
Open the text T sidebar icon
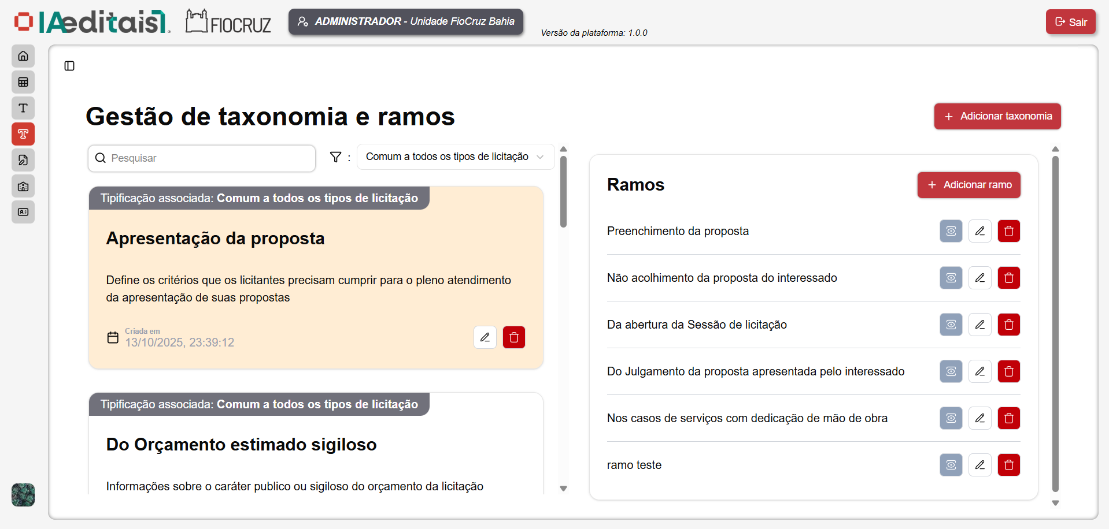click(23, 108)
